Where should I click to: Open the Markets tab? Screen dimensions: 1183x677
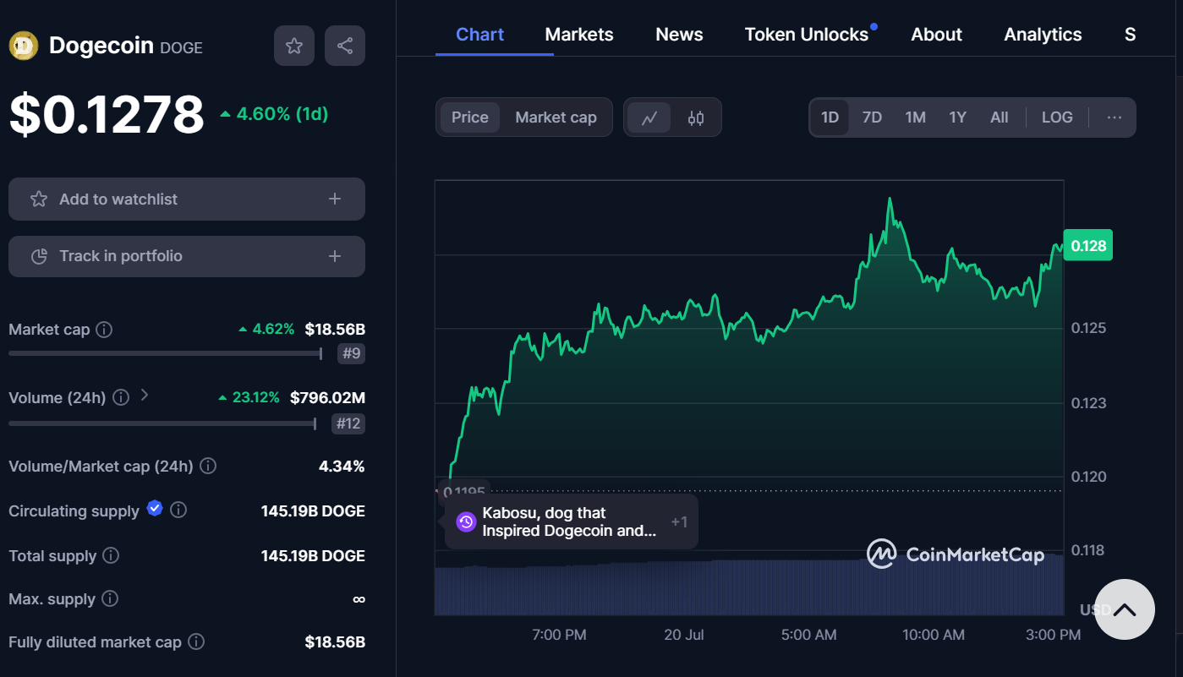click(x=579, y=35)
